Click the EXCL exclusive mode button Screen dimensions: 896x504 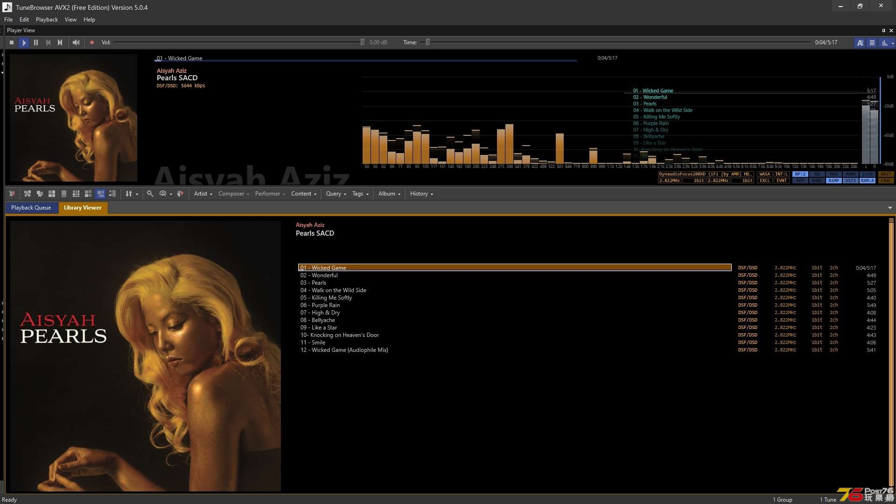765,181
